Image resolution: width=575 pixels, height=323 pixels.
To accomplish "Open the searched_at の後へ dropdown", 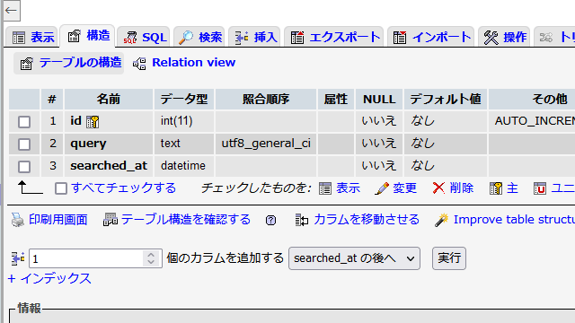I will (354, 258).
